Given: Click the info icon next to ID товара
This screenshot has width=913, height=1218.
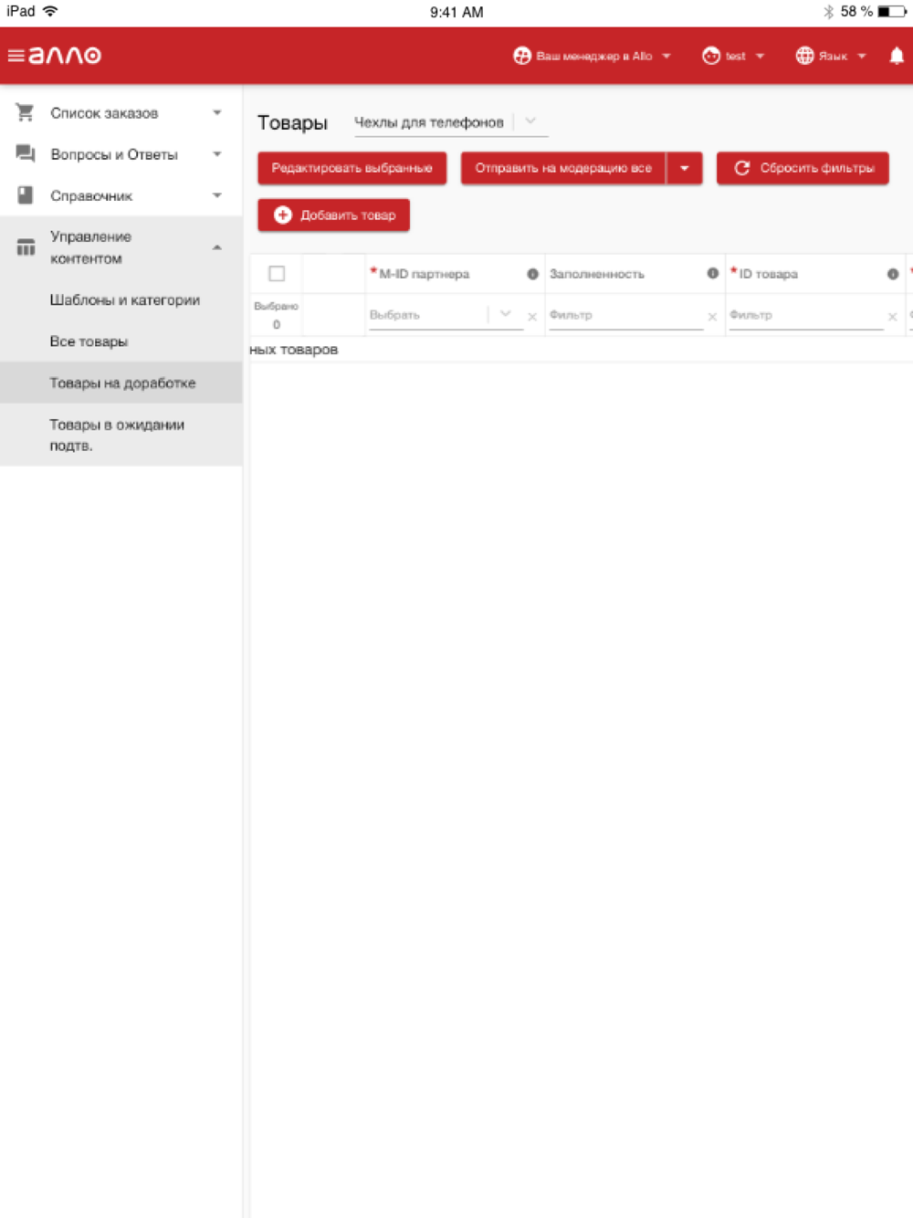Looking at the screenshot, I should coord(892,274).
